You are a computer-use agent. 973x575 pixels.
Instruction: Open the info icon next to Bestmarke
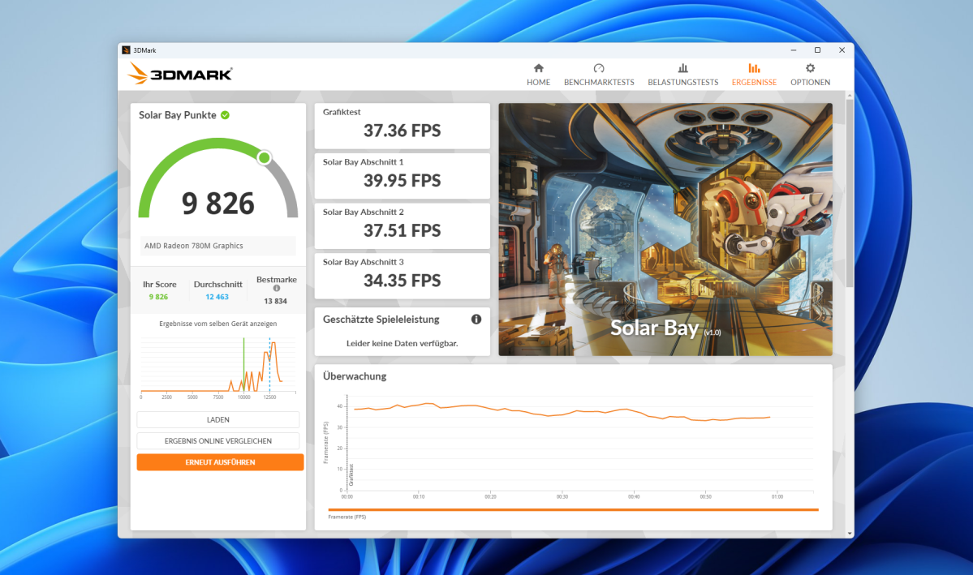click(x=275, y=289)
